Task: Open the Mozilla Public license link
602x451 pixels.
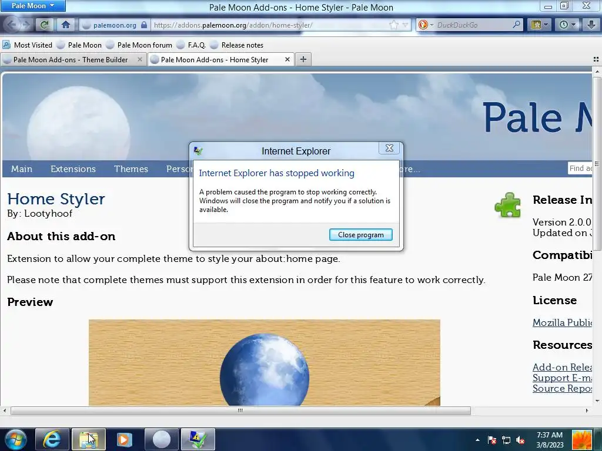Action: coord(562,323)
